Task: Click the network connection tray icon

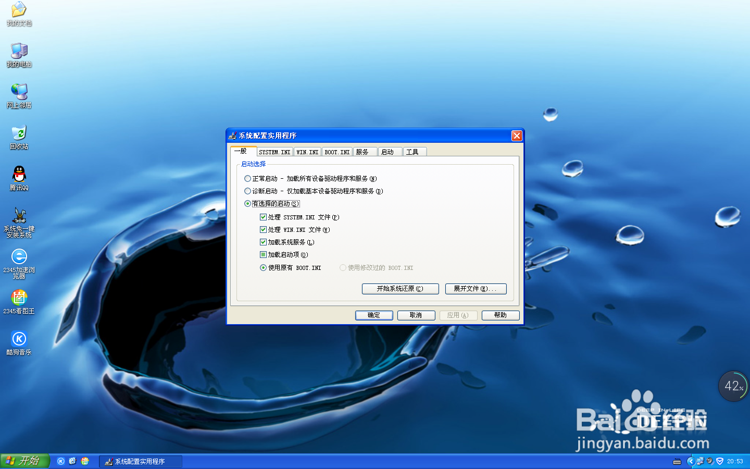Action: pos(700,461)
